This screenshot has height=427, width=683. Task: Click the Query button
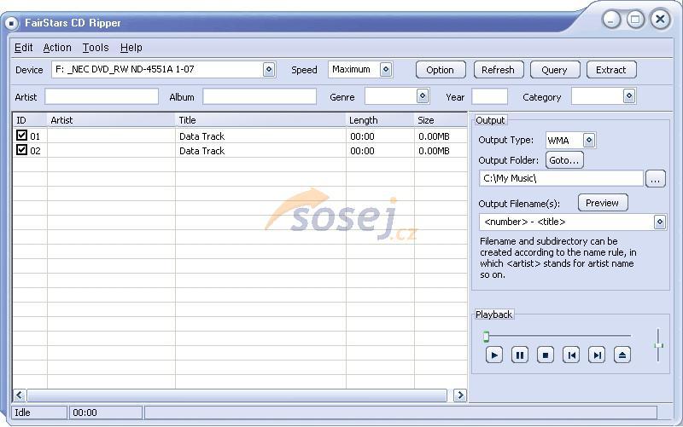coord(555,70)
